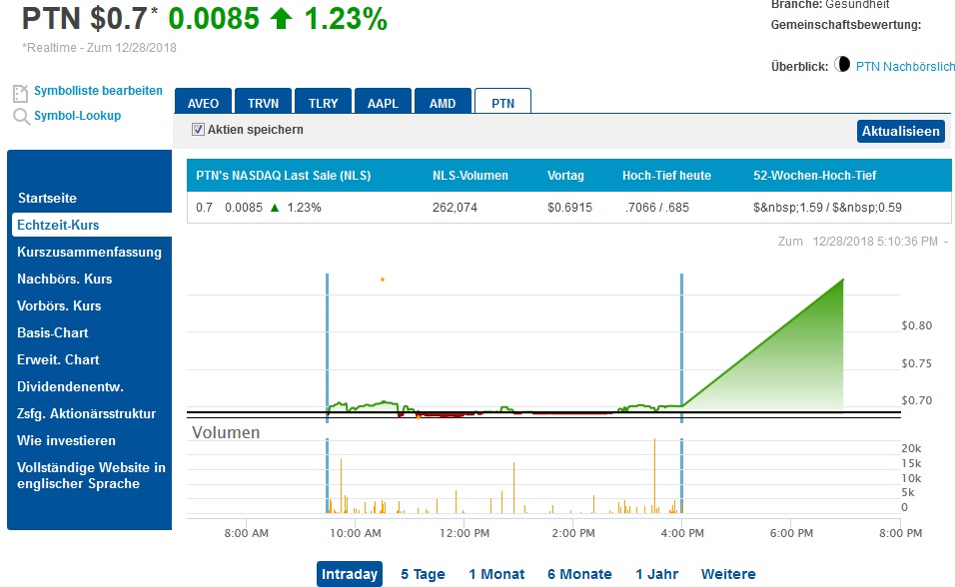Click the Symbolliste bearbeiten edit icon
Image resolution: width=955 pixels, height=587 pixels.
click(x=20, y=93)
